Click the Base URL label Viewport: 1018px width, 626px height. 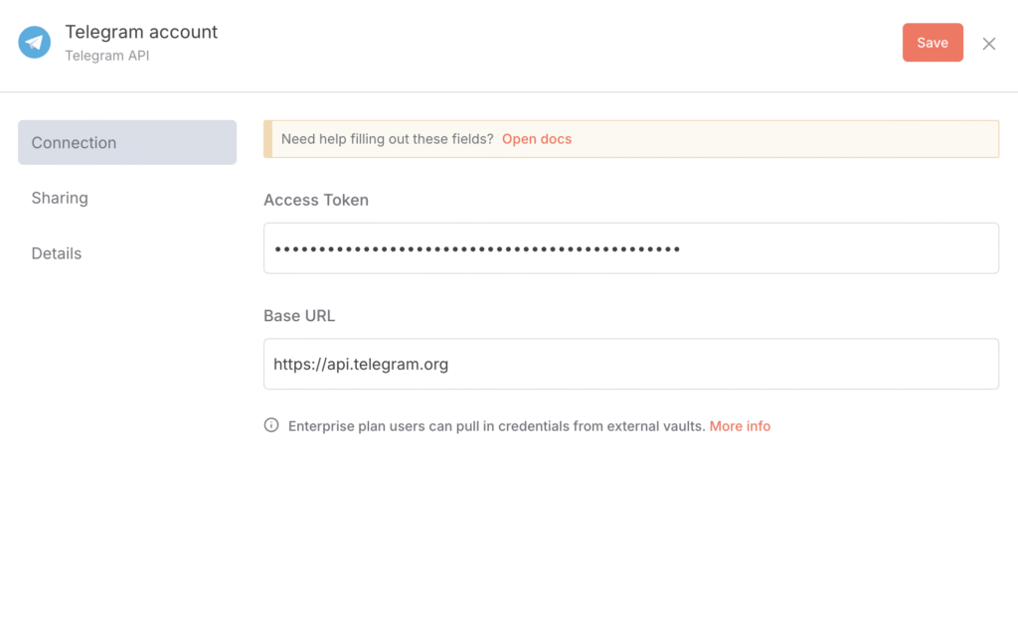[x=299, y=315]
